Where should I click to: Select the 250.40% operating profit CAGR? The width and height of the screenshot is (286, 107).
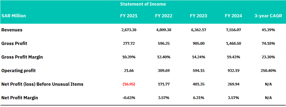(x=268, y=71)
